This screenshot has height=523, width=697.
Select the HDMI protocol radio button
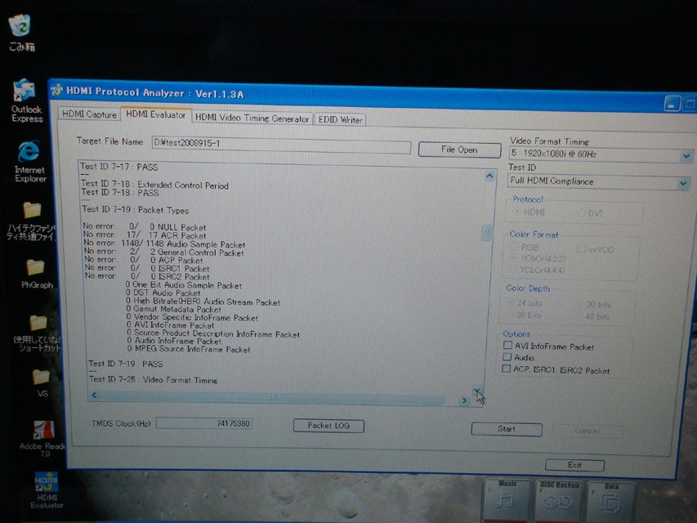coord(517,212)
